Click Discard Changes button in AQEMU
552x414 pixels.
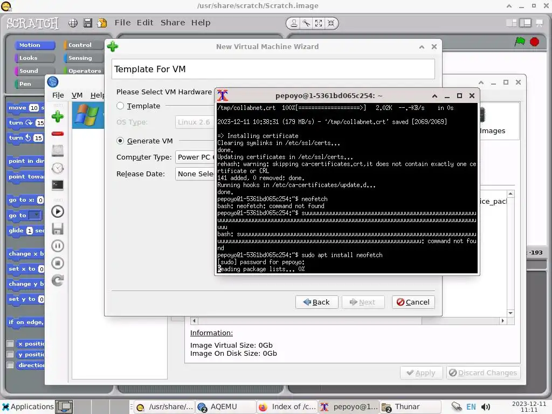point(484,373)
